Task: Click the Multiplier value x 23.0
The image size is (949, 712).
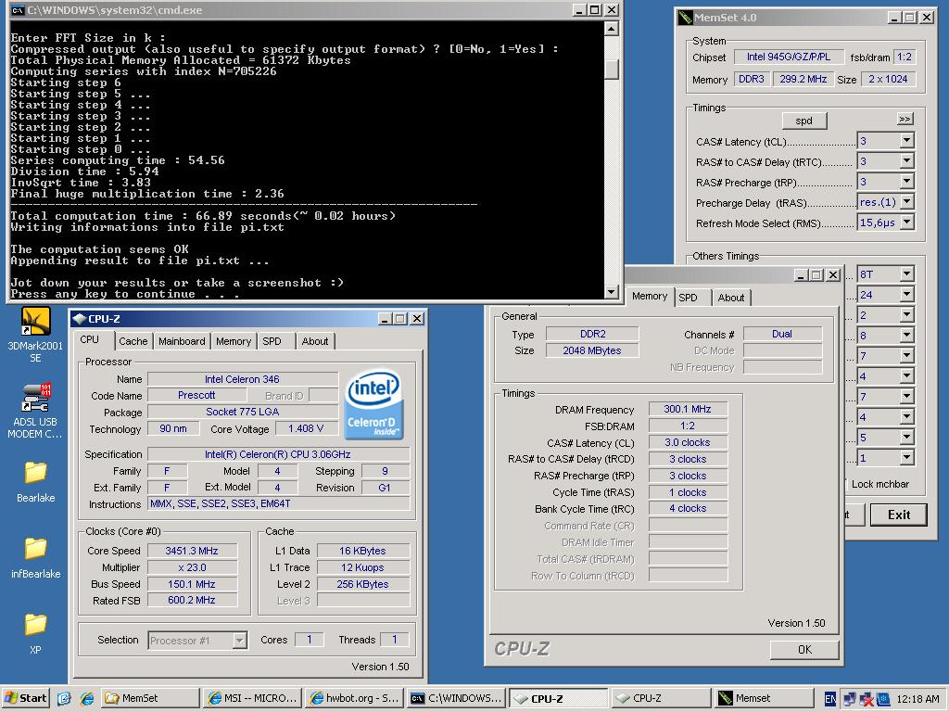Action: [192, 567]
